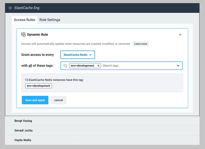
Task: Open the Learn more link
Action: click(141, 44)
